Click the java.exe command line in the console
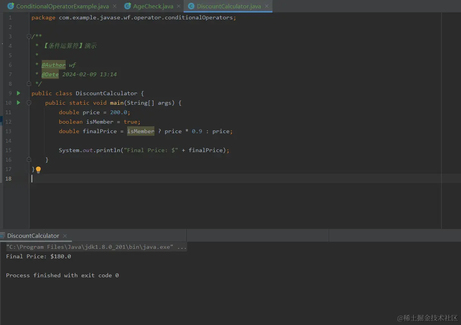Screen dimensions: 461x325 point(96,247)
